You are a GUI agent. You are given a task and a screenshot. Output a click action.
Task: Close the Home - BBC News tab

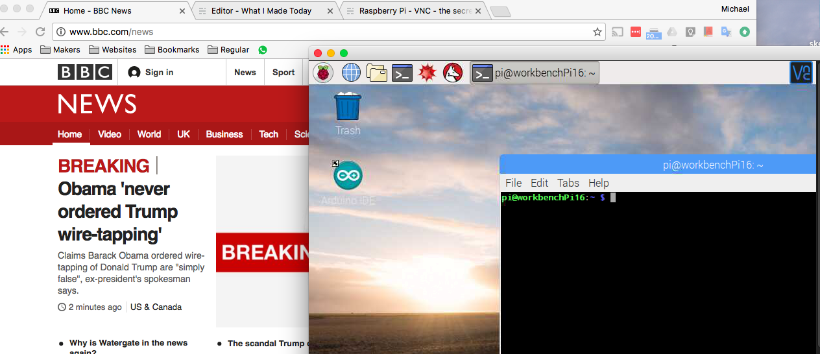click(182, 11)
